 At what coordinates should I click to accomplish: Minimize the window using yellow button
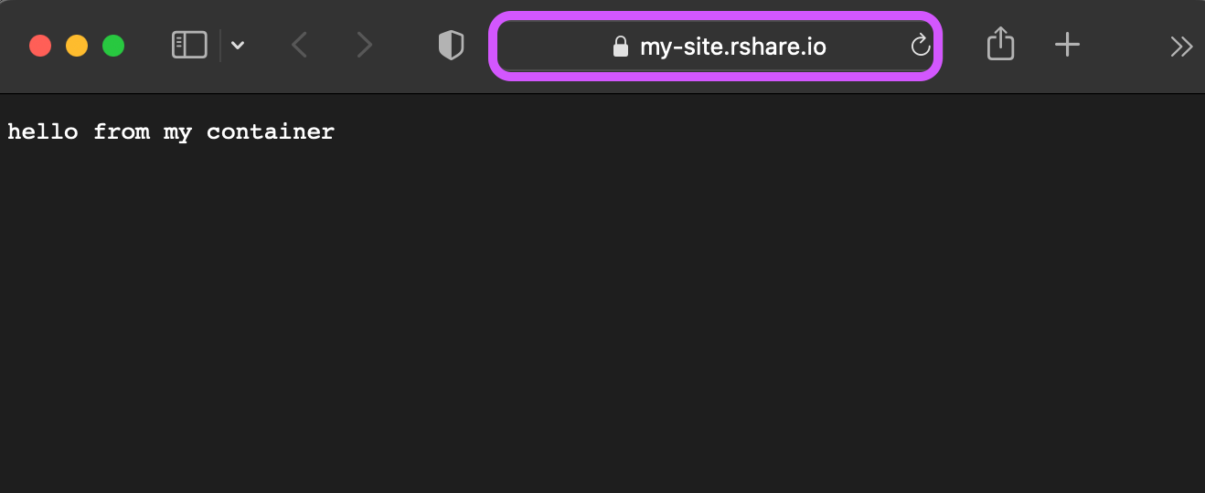pos(77,46)
